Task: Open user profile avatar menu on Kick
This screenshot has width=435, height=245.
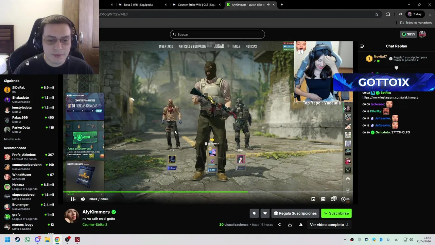Action: tap(422, 34)
